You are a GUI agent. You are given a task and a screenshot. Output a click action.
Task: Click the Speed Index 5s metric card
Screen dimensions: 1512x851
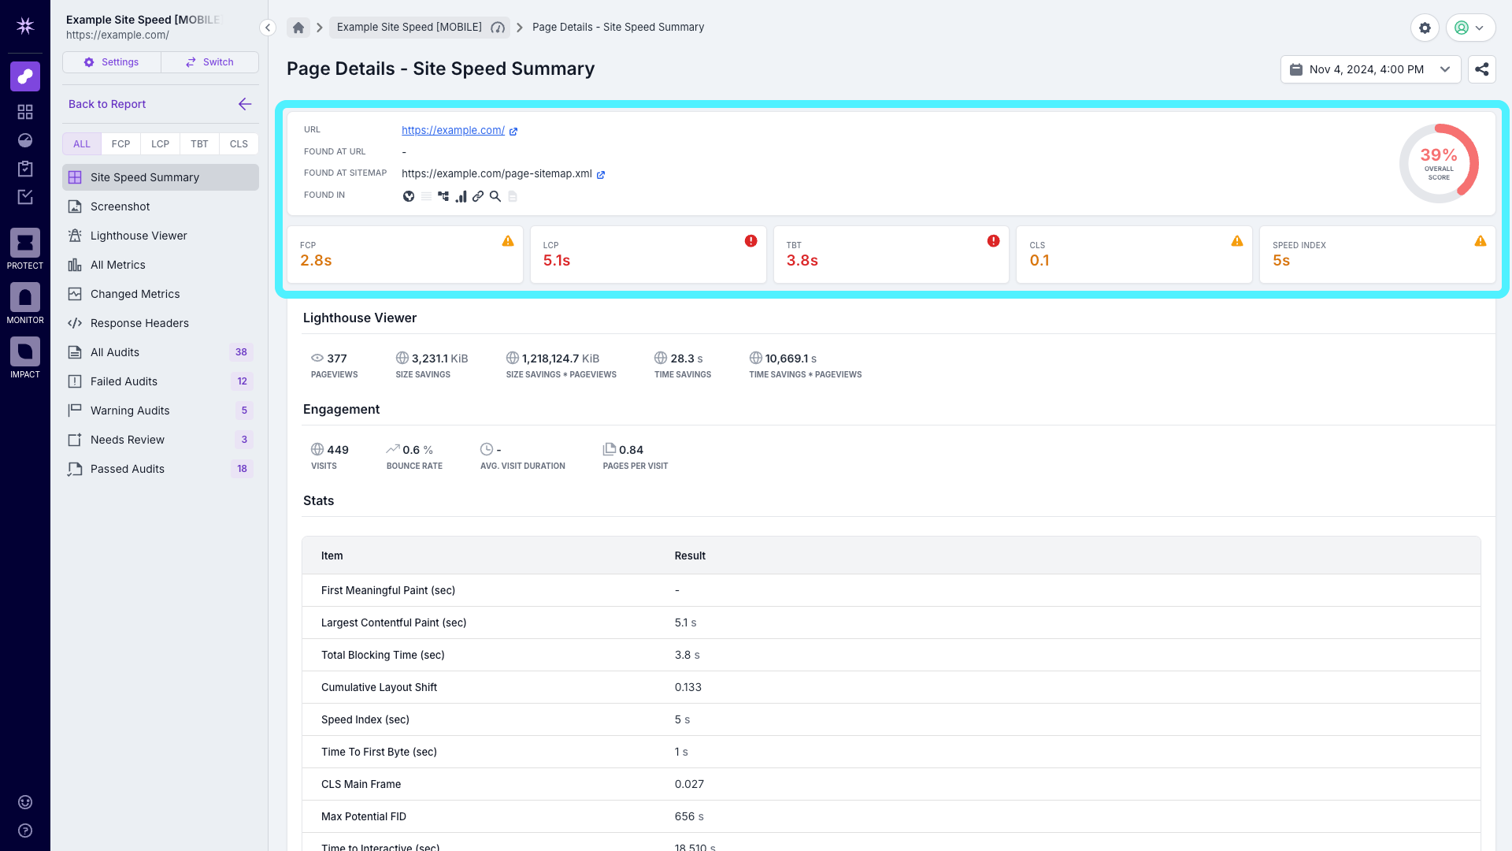tap(1377, 255)
